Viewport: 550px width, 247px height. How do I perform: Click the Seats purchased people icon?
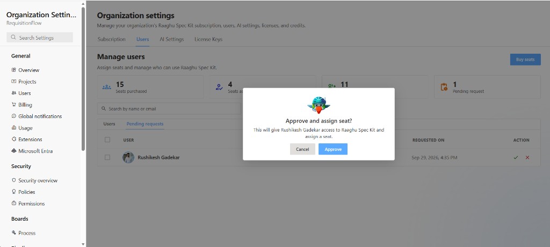tap(107, 87)
